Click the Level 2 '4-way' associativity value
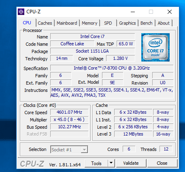 tap(163, 127)
